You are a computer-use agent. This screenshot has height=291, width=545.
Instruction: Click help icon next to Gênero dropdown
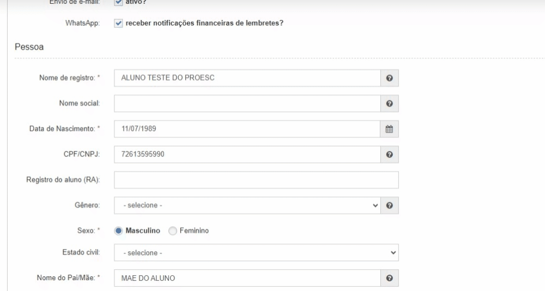tap(389, 205)
